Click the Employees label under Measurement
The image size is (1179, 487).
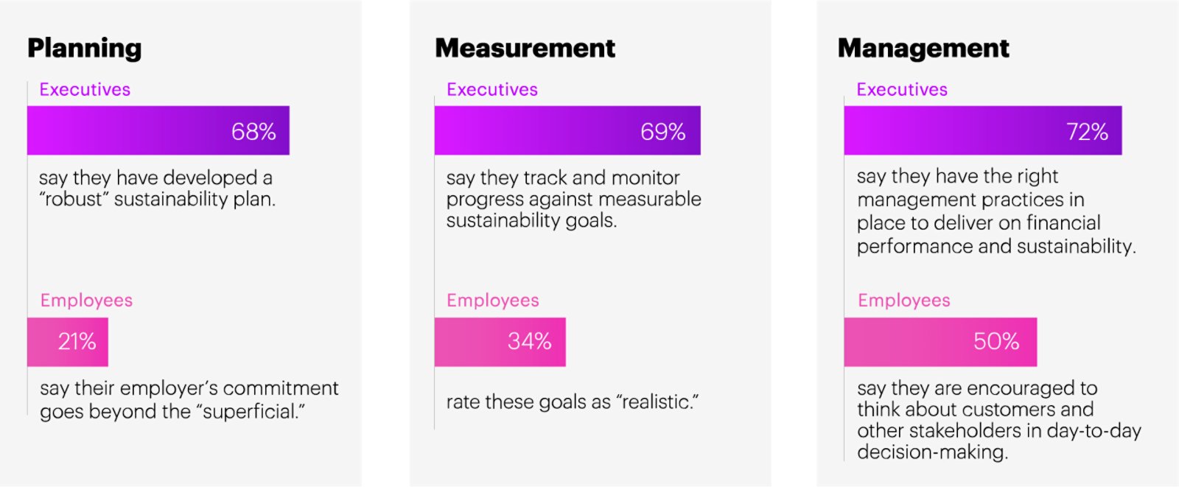pos(493,301)
